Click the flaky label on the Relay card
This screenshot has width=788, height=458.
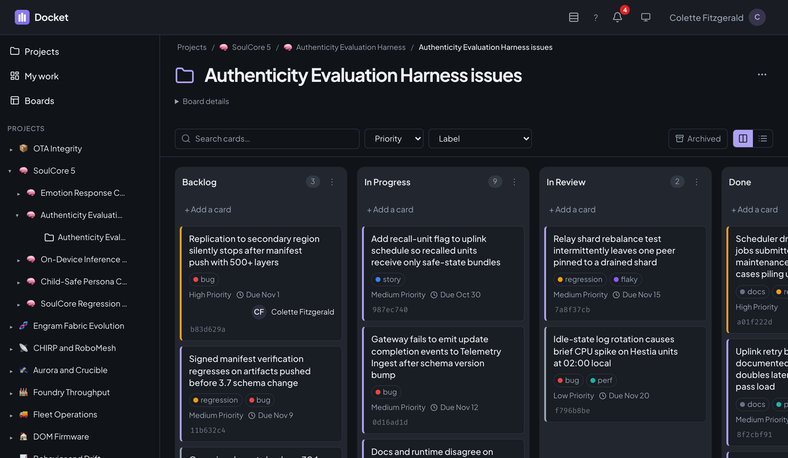[x=625, y=279]
